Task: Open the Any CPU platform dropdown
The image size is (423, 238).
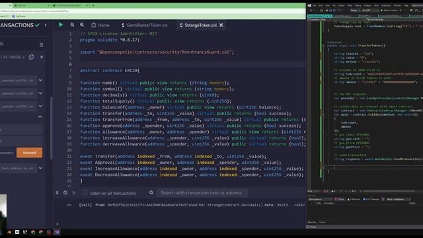Action: 370,11
